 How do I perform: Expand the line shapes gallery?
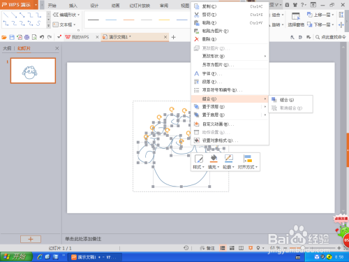(49, 26)
